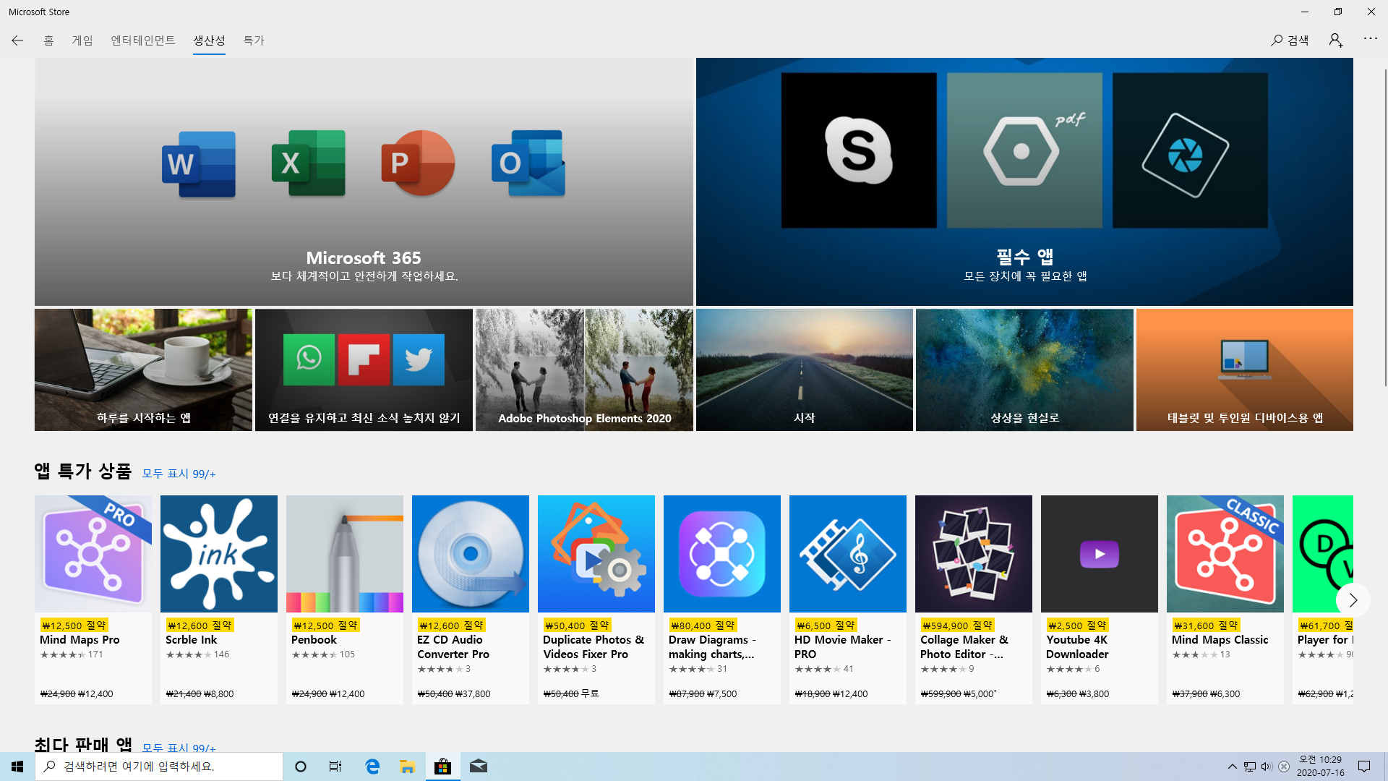Open 태블릿 및 투인원 디바이스용 앱 tile
Screen dimensions: 1388x781
tap(1245, 370)
